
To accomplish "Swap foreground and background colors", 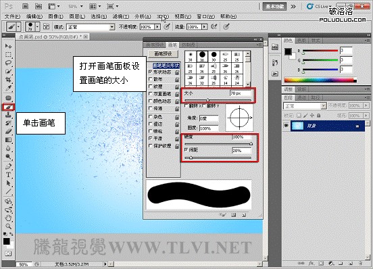I will 11,235.
